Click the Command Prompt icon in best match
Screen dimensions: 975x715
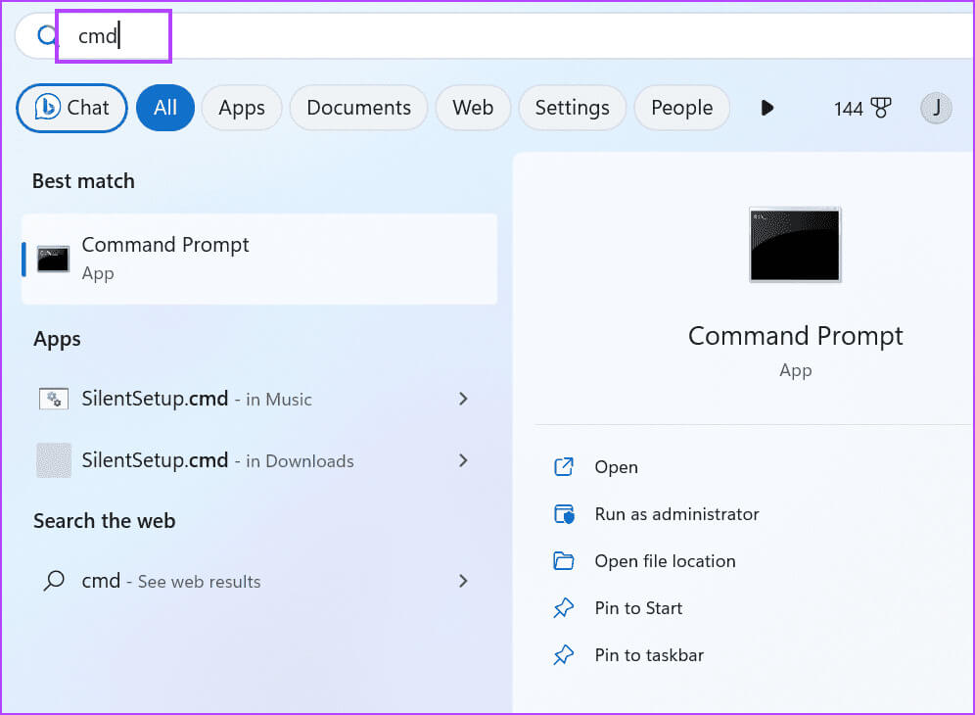[53, 260]
